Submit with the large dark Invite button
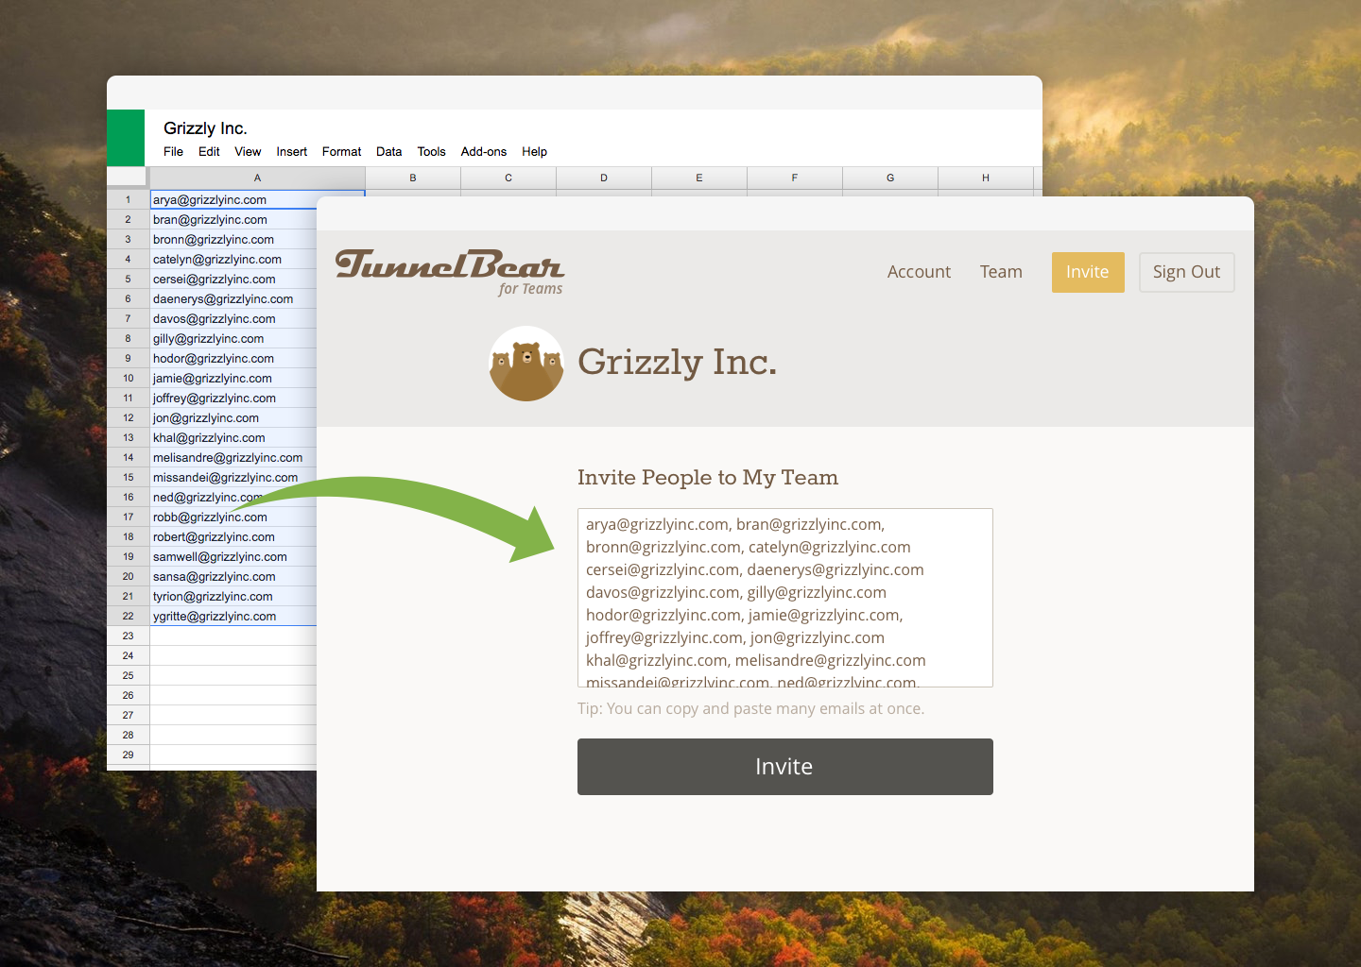 click(784, 767)
